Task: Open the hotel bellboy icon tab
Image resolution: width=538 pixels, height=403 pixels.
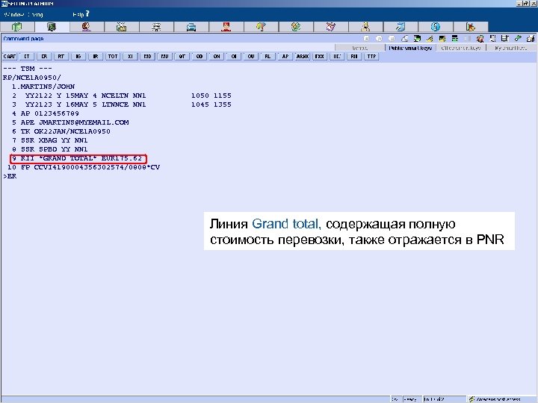Action: pos(226,27)
